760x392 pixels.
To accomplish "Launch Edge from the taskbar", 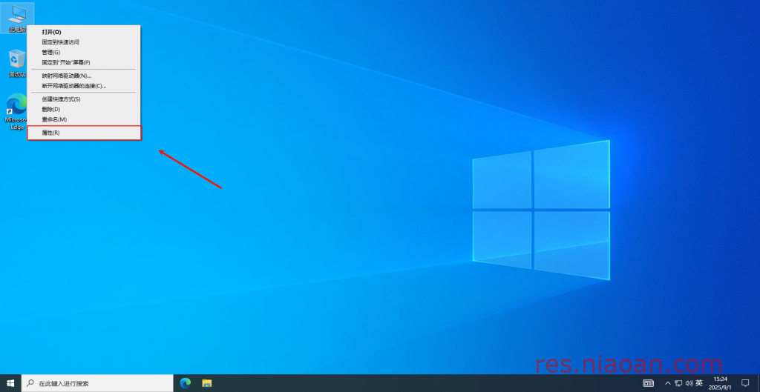I will [186, 383].
